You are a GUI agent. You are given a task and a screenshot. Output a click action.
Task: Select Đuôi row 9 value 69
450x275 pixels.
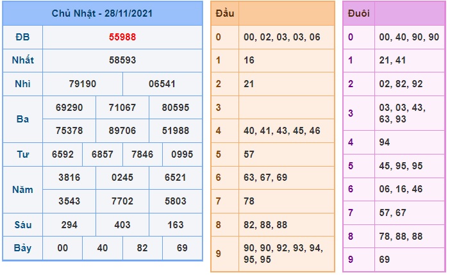(384, 259)
